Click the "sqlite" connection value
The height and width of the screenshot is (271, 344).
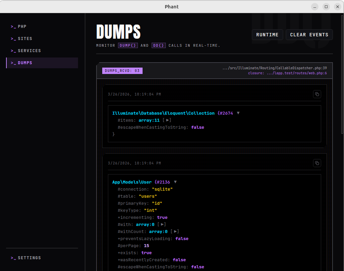pos(162,189)
